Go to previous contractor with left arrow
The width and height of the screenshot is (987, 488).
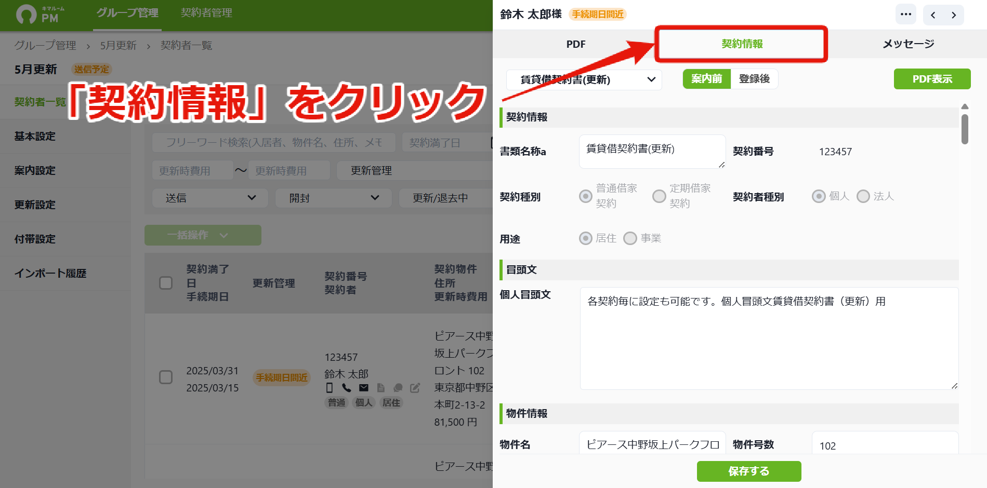[933, 15]
